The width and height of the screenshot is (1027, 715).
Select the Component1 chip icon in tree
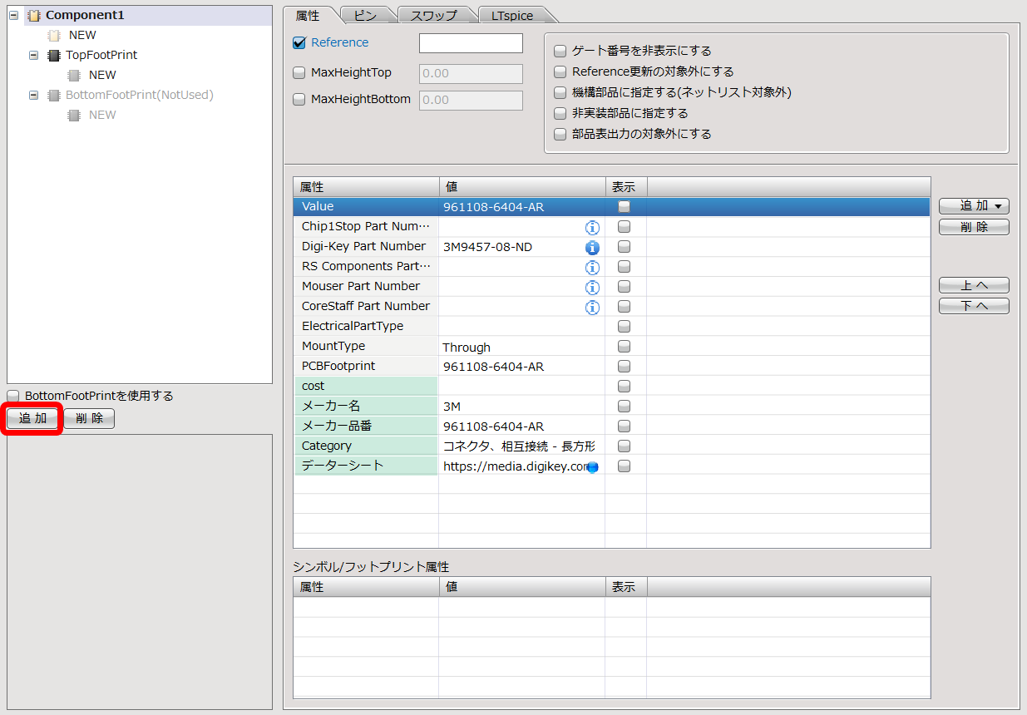(x=34, y=16)
